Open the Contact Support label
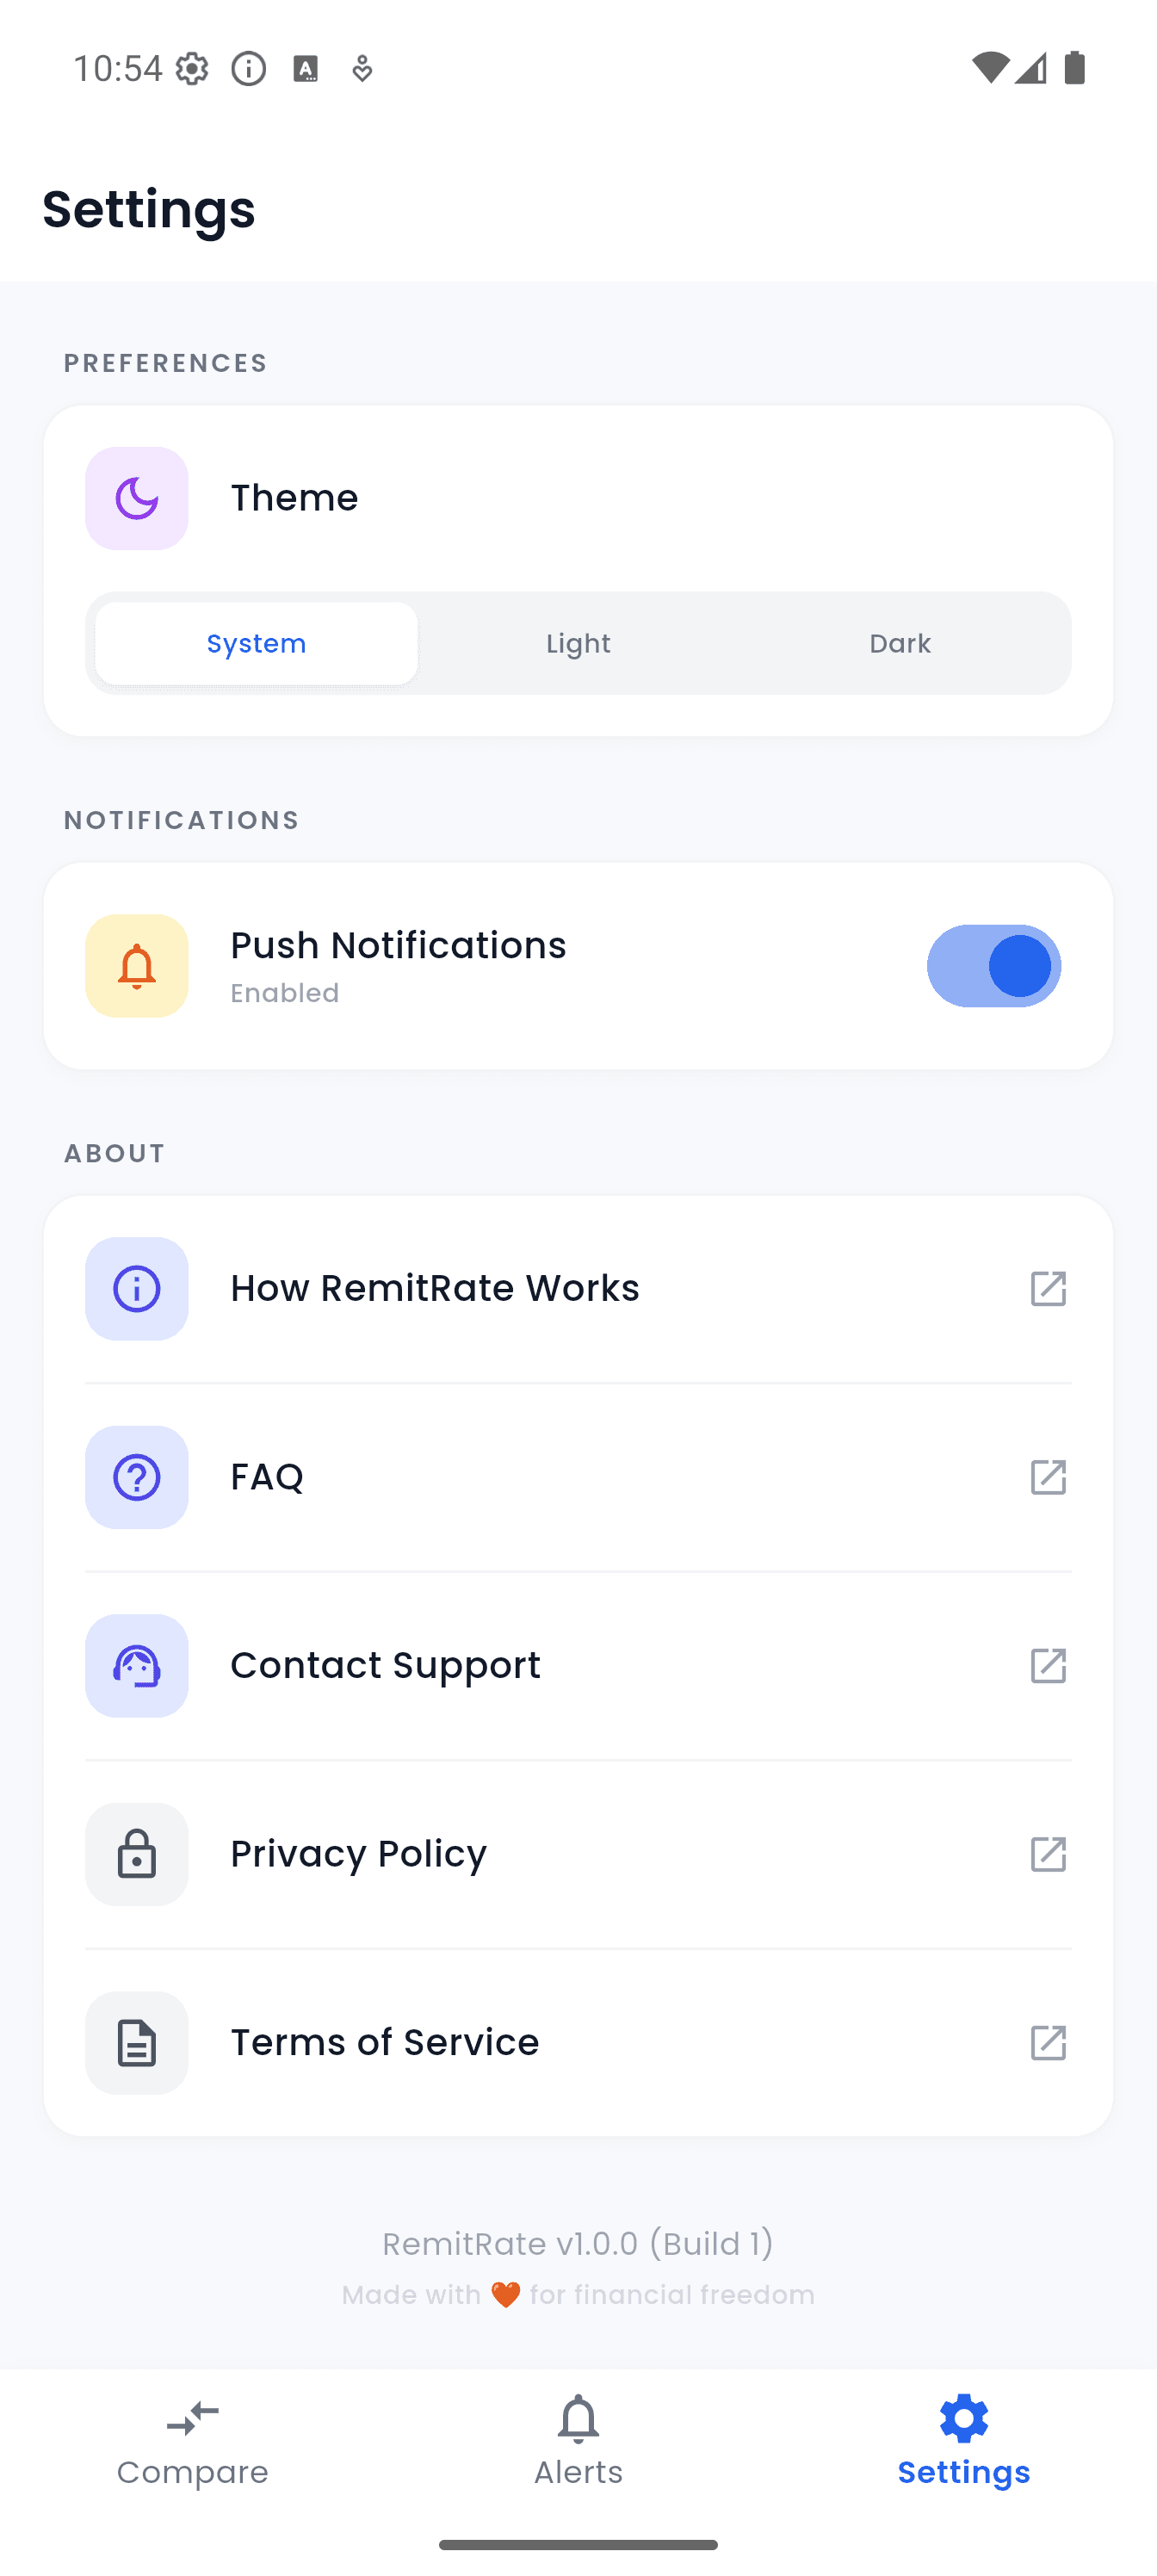This screenshot has width=1157, height=2576. tap(385, 1666)
